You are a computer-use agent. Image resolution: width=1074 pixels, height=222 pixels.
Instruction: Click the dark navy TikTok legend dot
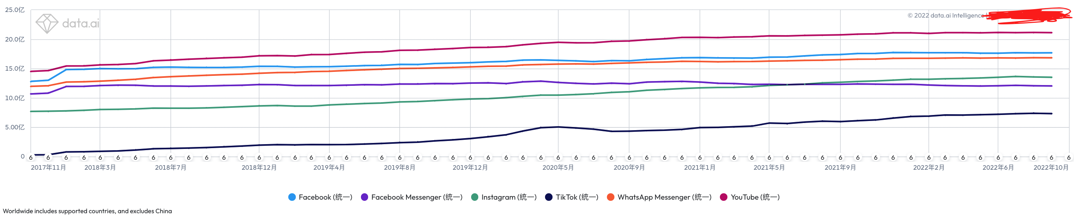(x=549, y=197)
